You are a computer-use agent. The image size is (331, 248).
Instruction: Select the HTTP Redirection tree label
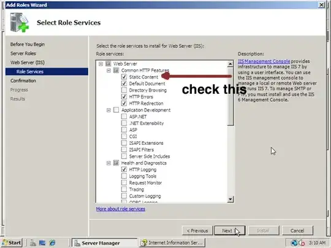(146, 103)
